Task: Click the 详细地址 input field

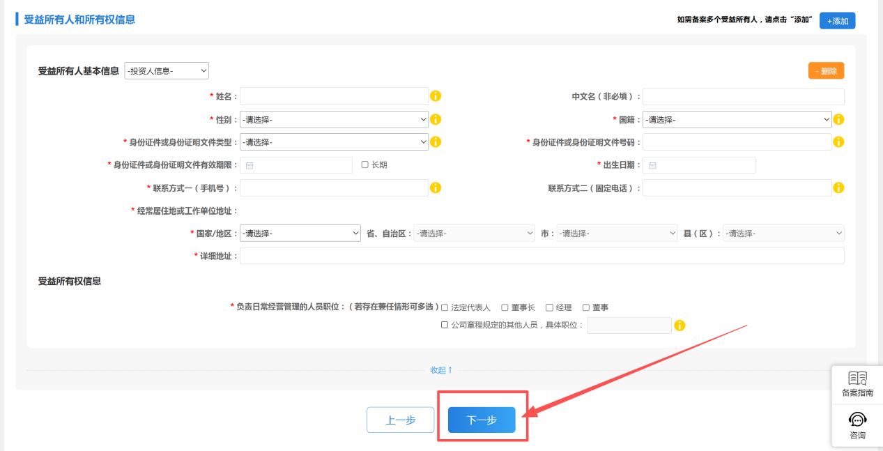Action: [542, 256]
